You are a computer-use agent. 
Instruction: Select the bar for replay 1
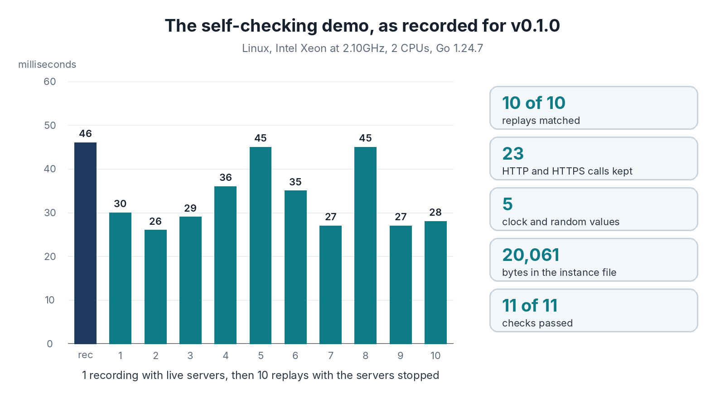pyautogui.click(x=120, y=278)
